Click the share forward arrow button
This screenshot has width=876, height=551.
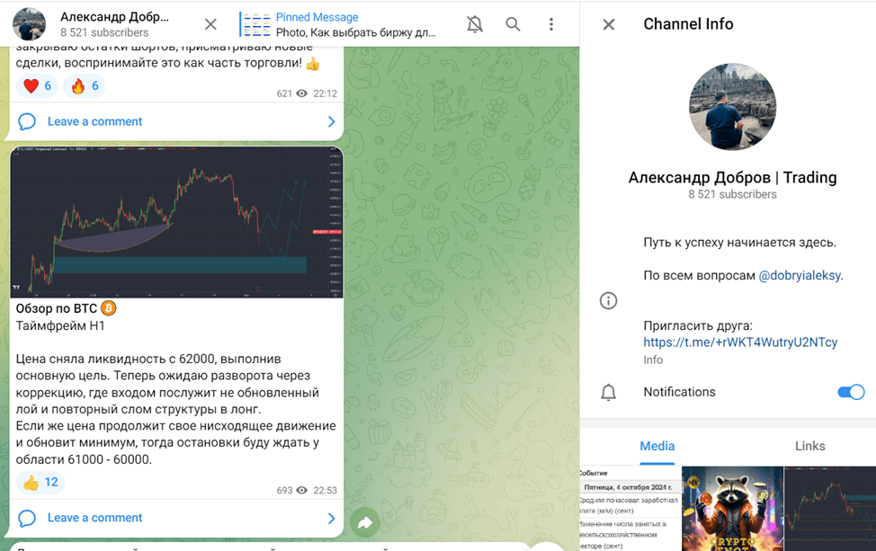pyautogui.click(x=365, y=521)
